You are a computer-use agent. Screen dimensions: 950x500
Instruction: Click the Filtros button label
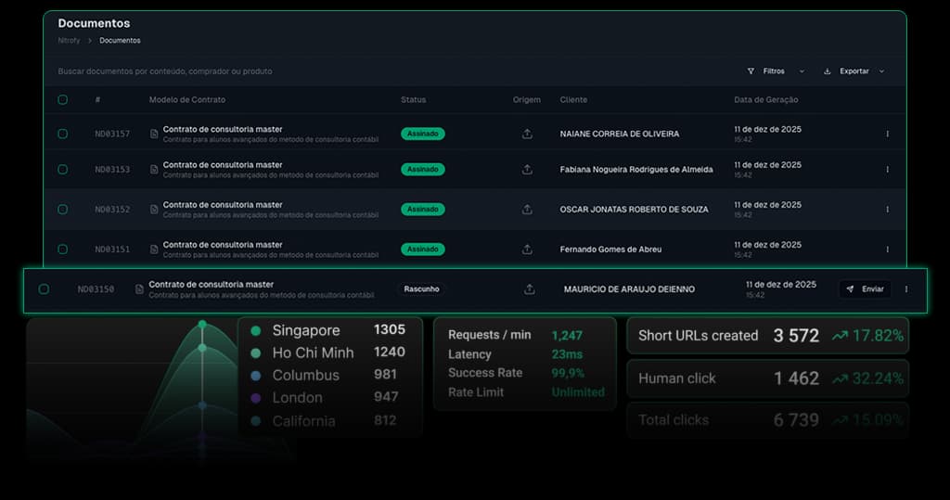[x=774, y=71]
